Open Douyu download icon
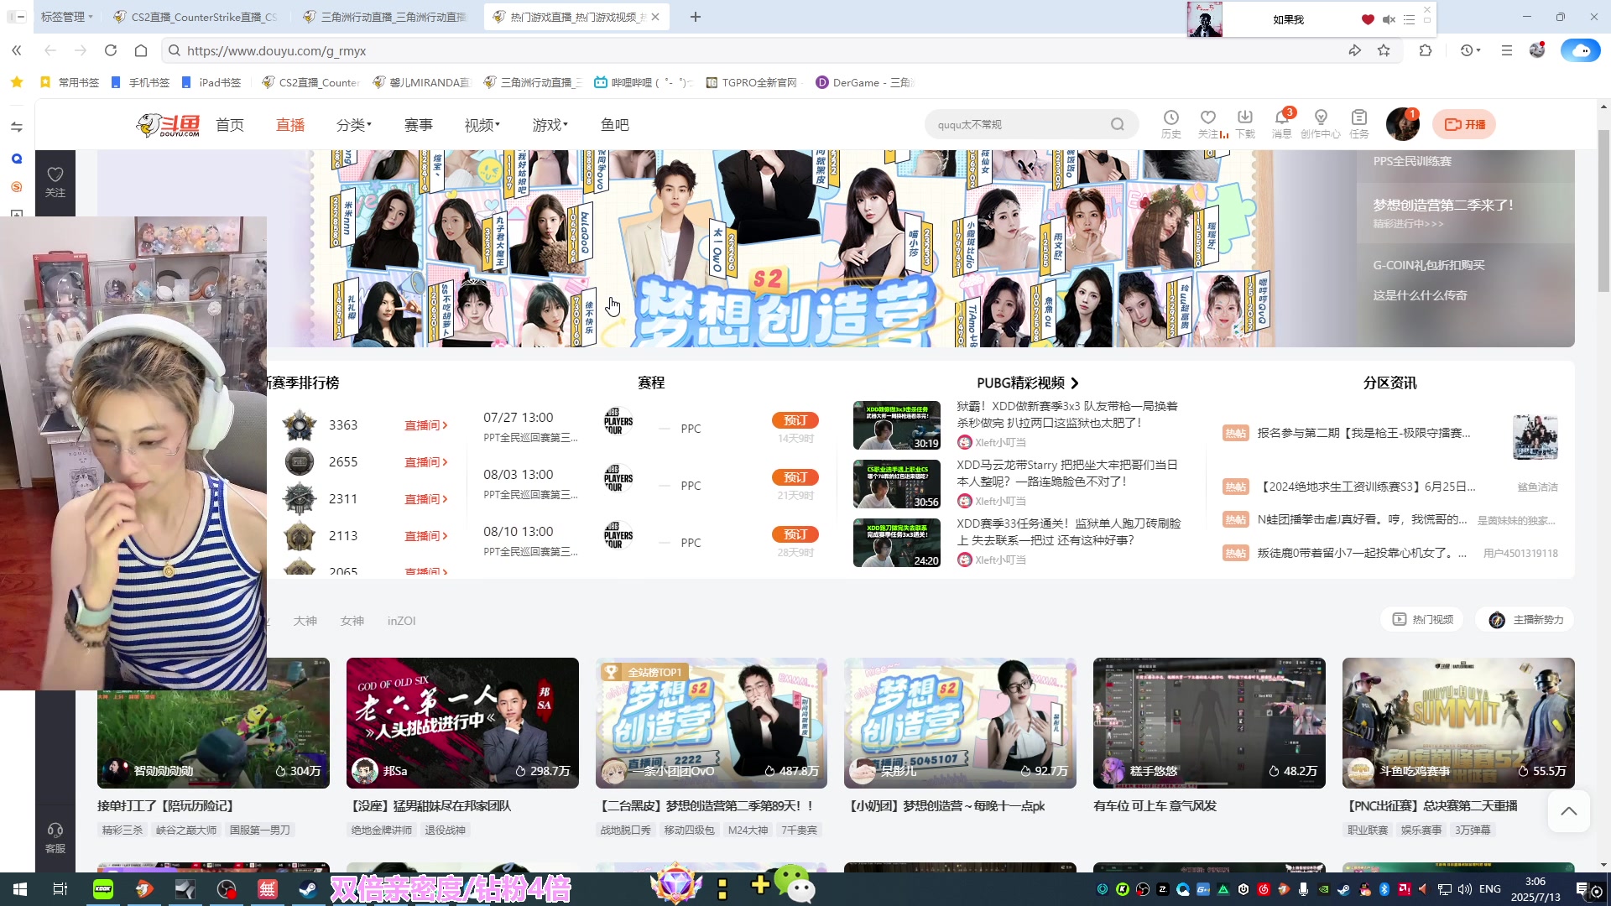1611x906 pixels. pos(1245,123)
